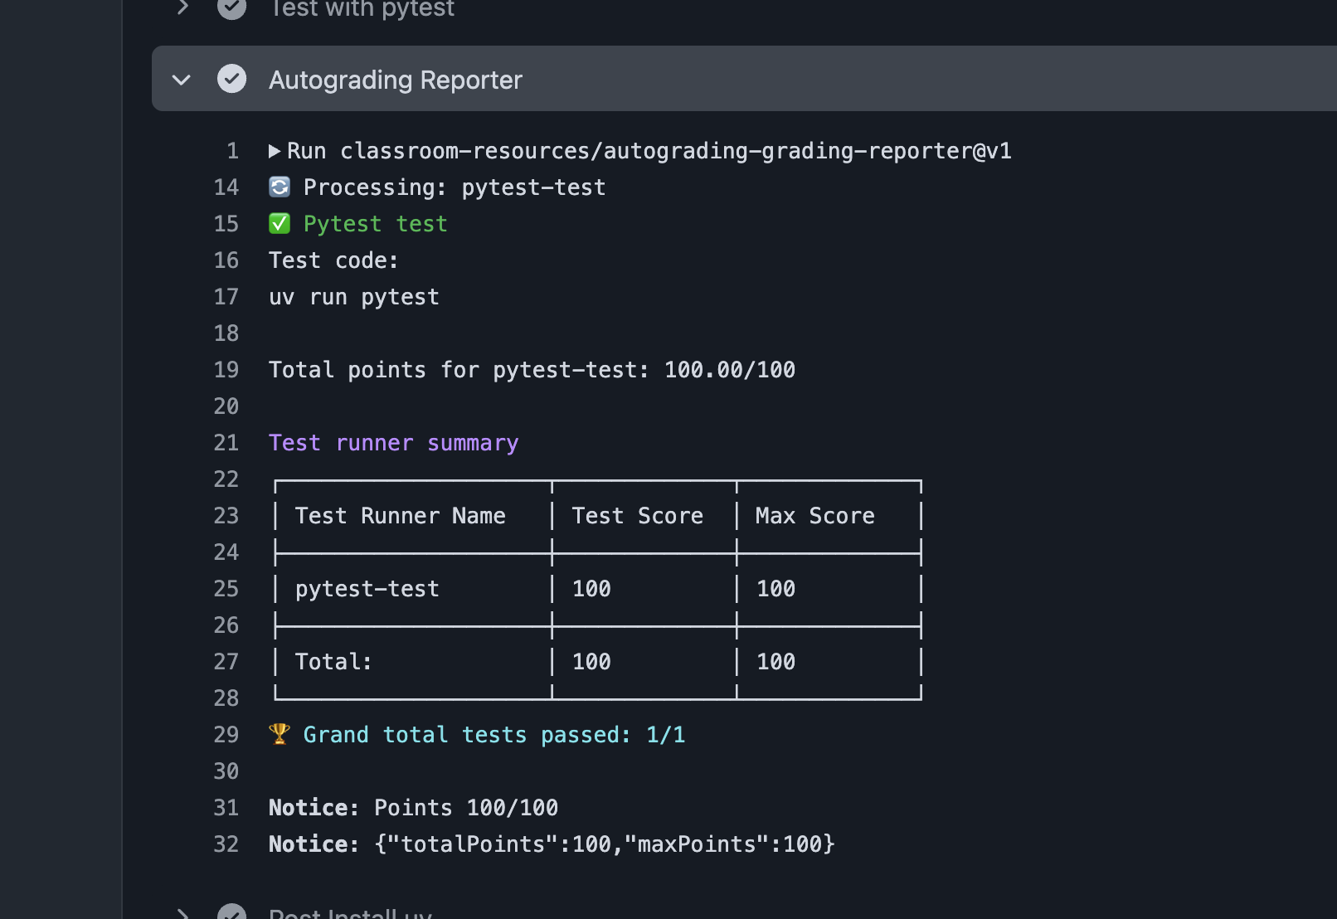Open the Test with pytest step title
1337x919 pixels.
tap(362, 9)
